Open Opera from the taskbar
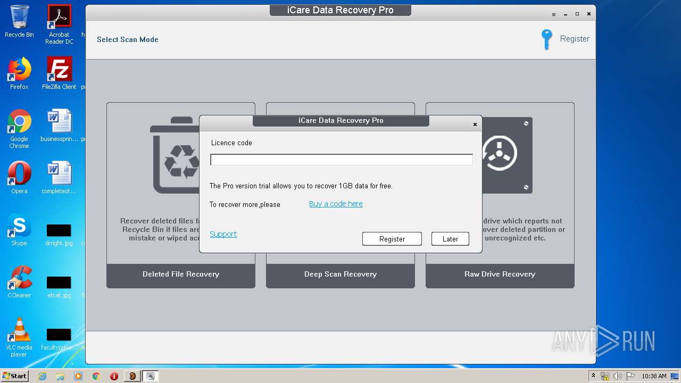The image size is (681, 383). tap(114, 376)
